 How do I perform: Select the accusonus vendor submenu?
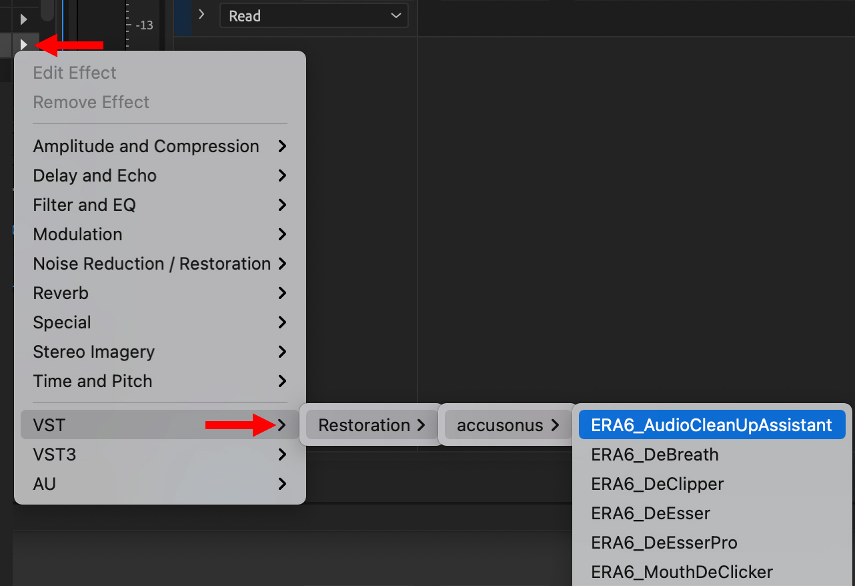pyautogui.click(x=508, y=425)
